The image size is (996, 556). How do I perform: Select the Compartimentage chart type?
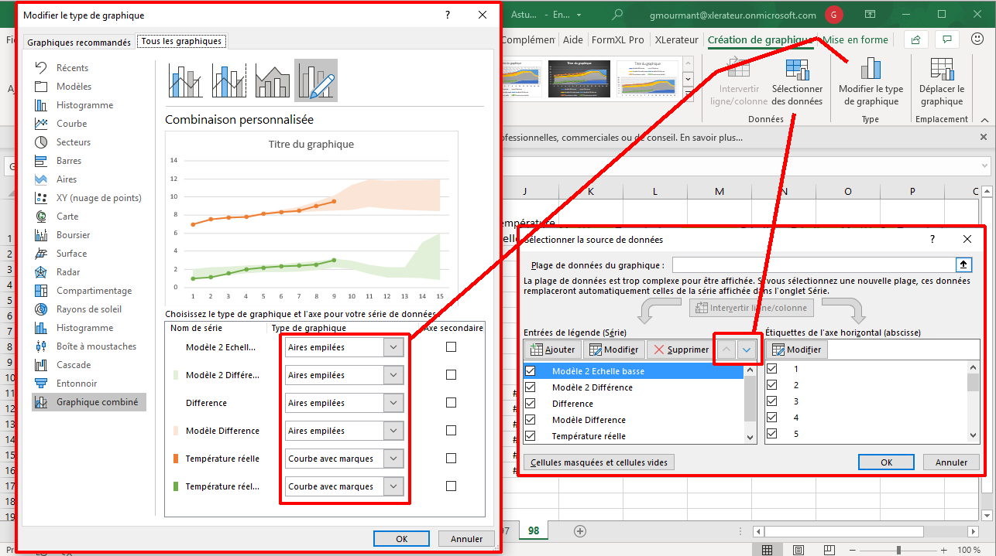click(x=94, y=291)
